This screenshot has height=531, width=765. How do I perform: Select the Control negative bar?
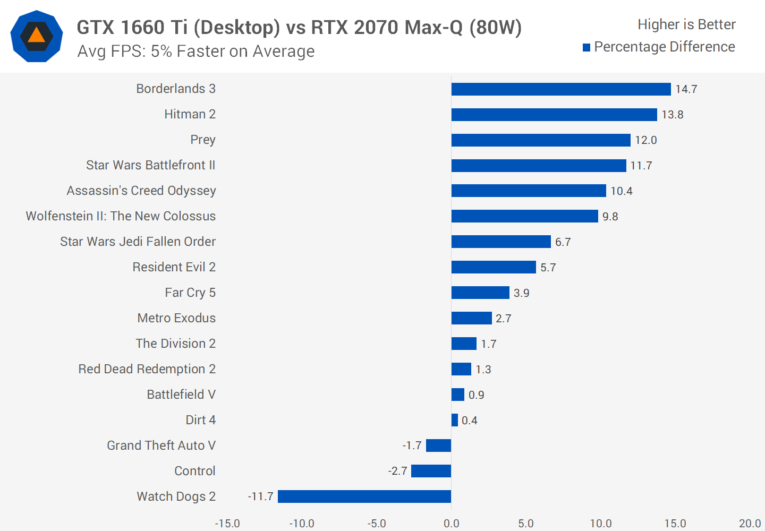click(x=431, y=471)
